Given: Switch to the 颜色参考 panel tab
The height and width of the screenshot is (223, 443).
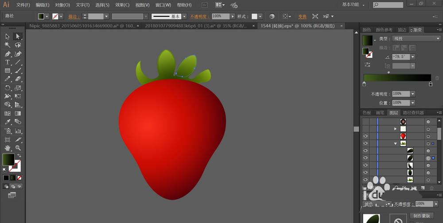Looking at the screenshot, I should point(384,30).
